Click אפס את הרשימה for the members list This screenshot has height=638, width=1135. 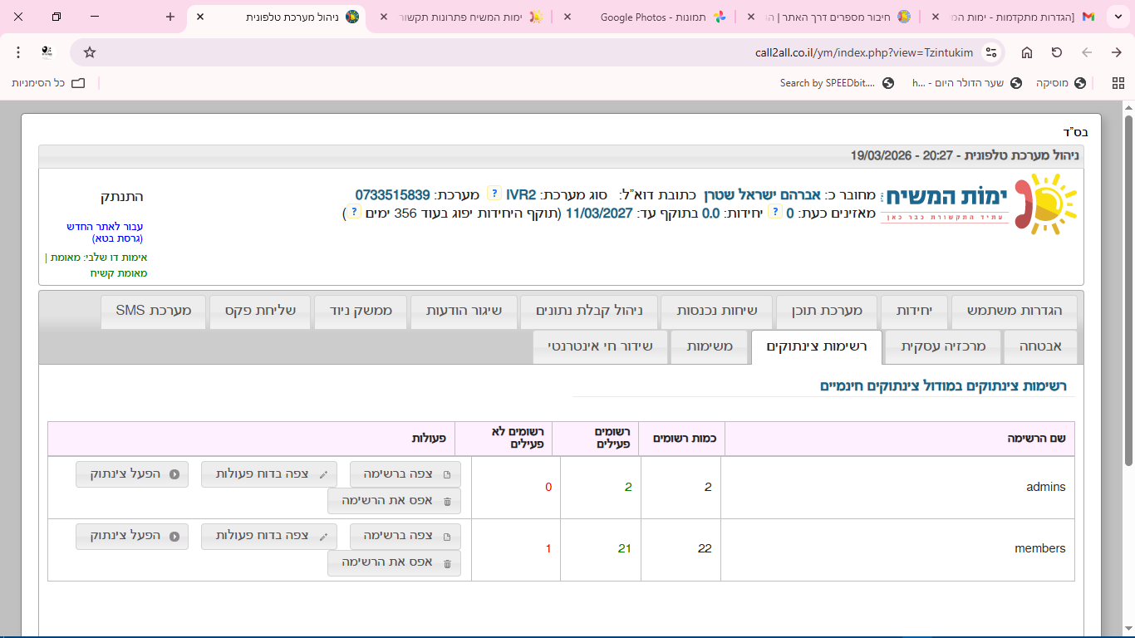394,562
